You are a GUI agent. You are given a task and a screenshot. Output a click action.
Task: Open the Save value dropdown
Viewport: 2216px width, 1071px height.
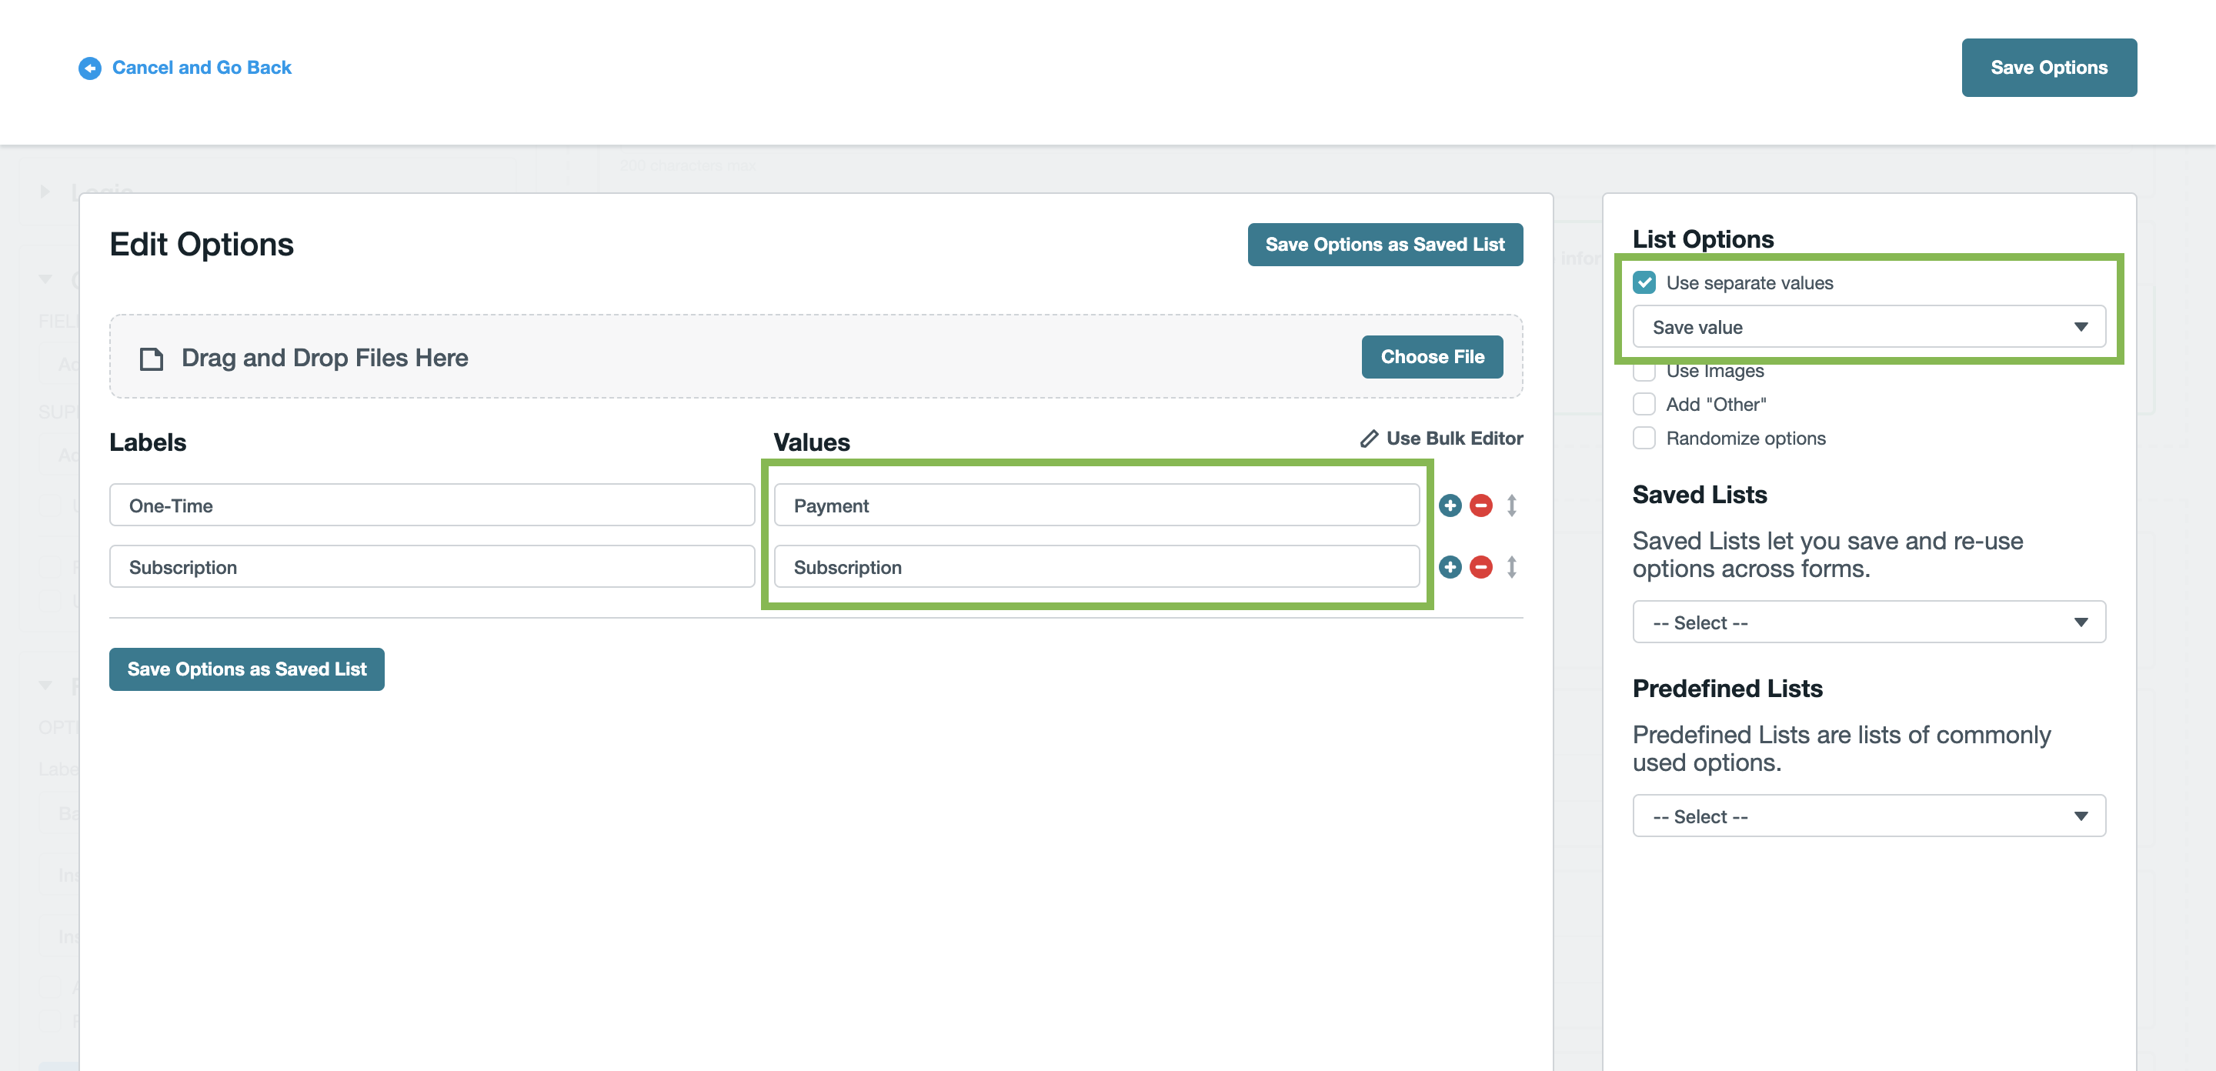[x=1868, y=327]
